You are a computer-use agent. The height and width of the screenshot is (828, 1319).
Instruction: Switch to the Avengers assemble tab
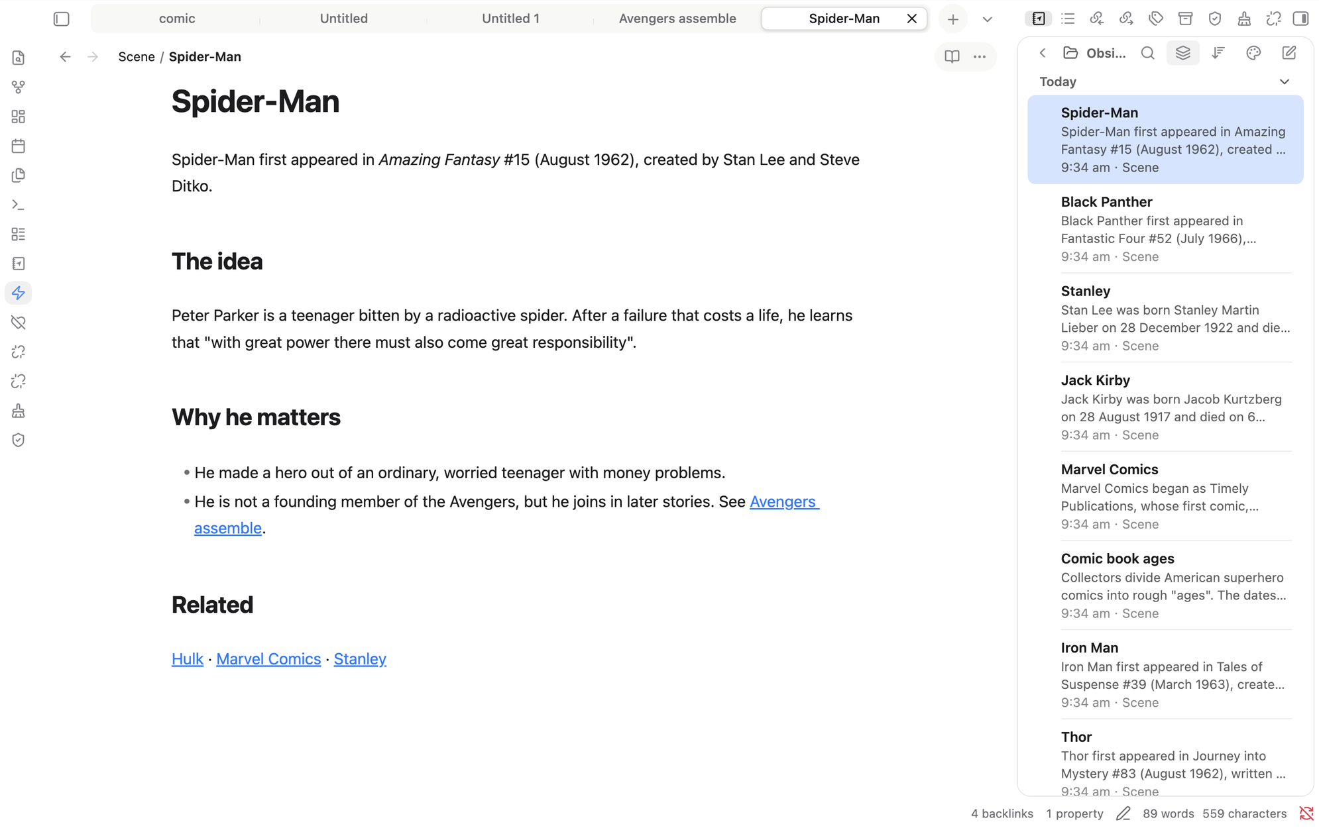[x=677, y=19]
